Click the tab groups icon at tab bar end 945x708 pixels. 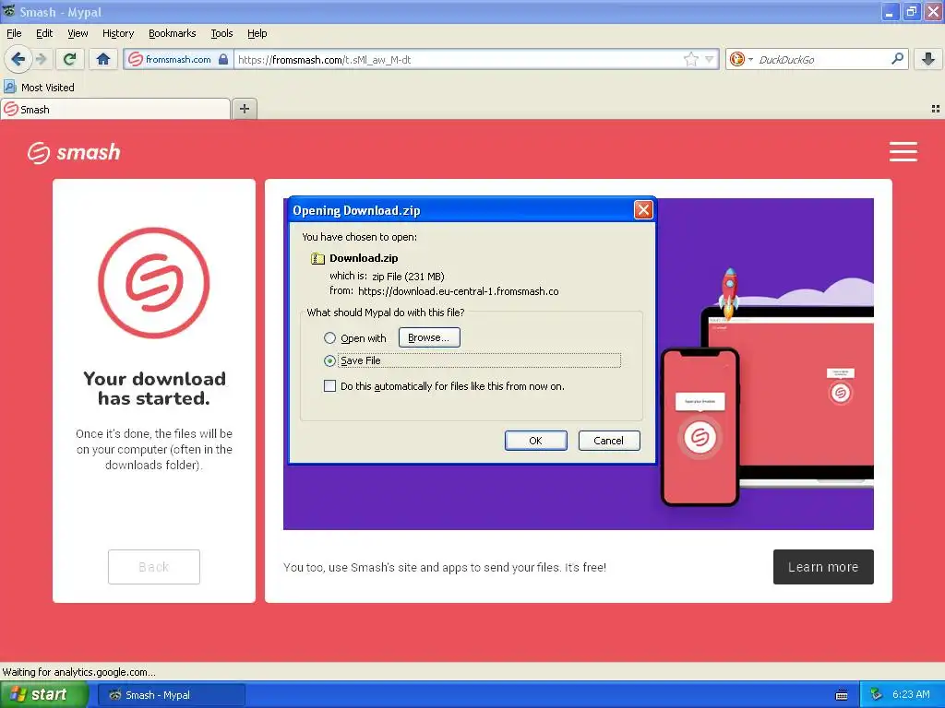pos(936,109)
